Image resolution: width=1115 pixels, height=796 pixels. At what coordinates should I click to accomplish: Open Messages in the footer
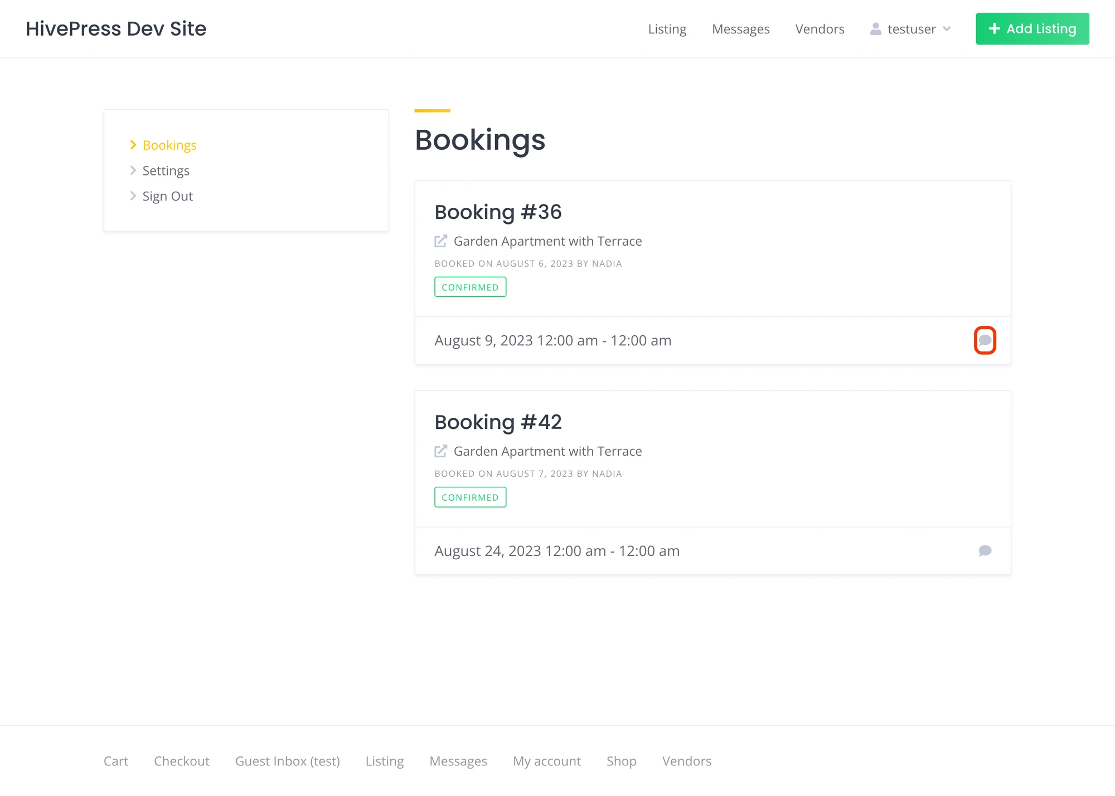pos(458,761)
